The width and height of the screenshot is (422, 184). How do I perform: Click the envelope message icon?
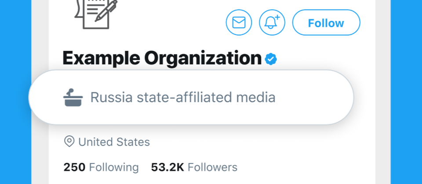coord(239,22)
